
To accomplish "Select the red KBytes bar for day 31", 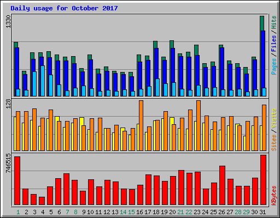I will tap(263, 180).
